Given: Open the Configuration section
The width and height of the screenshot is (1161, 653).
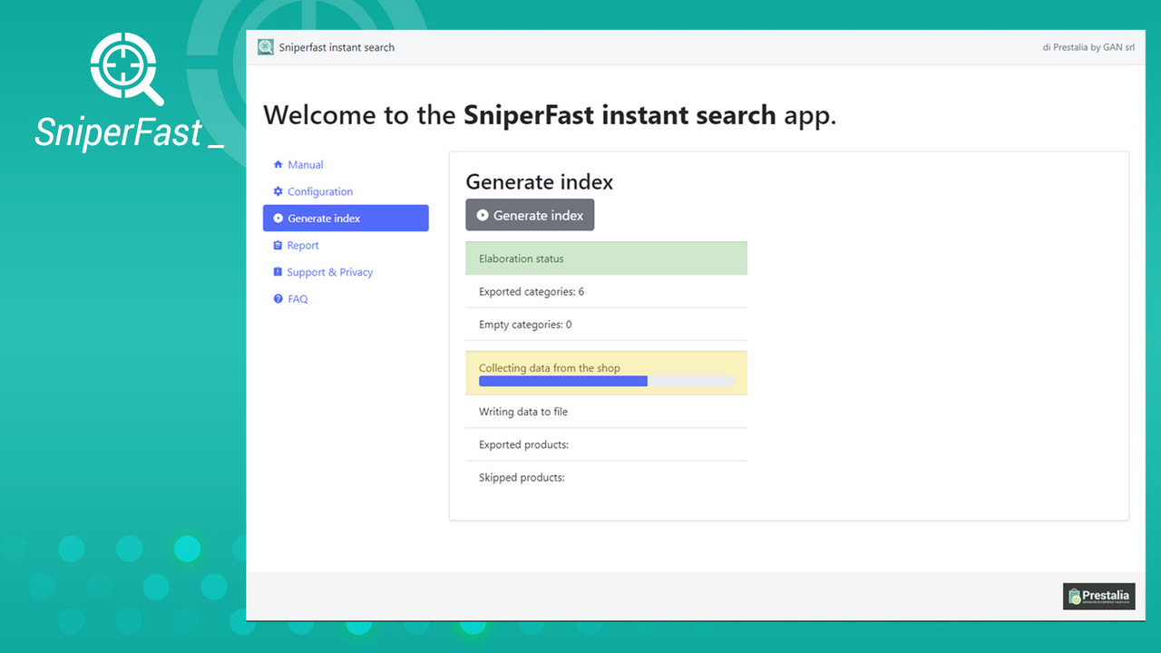Looking at the screenshot, I should point(319,191).
